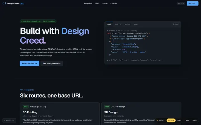The height and width of the screenshot is (125, 201).
Task: Click the Get keys button
Action: 193,3
